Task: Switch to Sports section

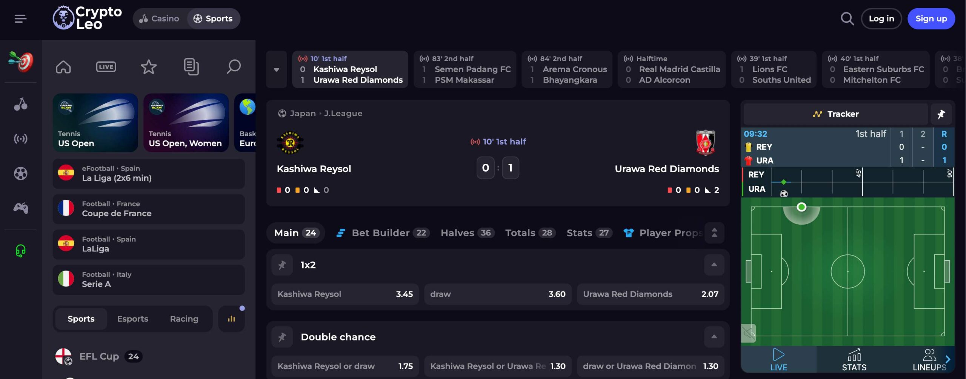Action: [213, 18]
